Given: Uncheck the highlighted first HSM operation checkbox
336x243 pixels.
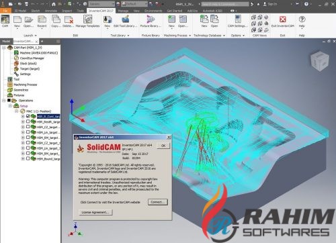Looking at the screenshot, I should point(28,116).
